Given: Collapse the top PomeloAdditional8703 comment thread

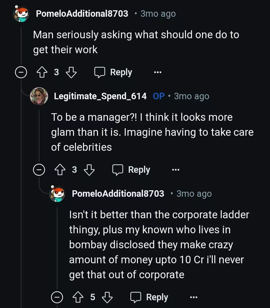Looking at the screenshot, I should 21,73.
